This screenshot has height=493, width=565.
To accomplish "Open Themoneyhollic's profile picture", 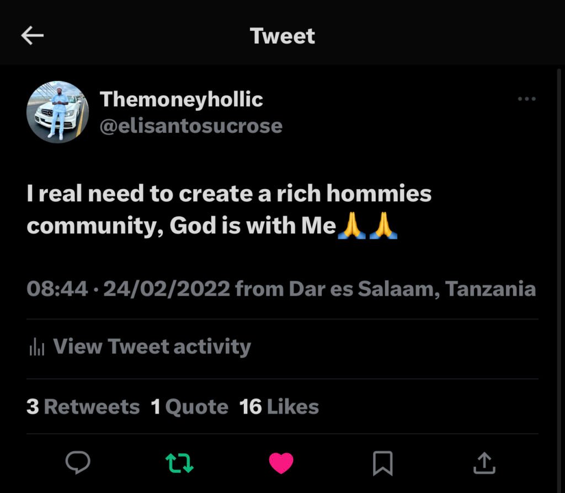I will point(58,112).
